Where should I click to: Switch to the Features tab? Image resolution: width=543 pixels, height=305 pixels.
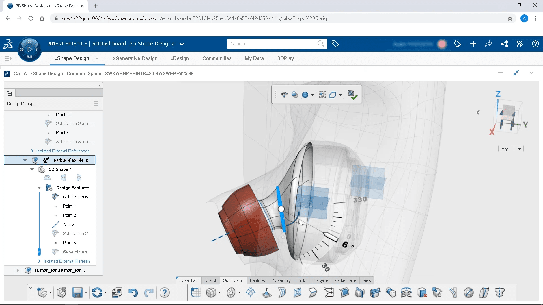click(258, 280)
